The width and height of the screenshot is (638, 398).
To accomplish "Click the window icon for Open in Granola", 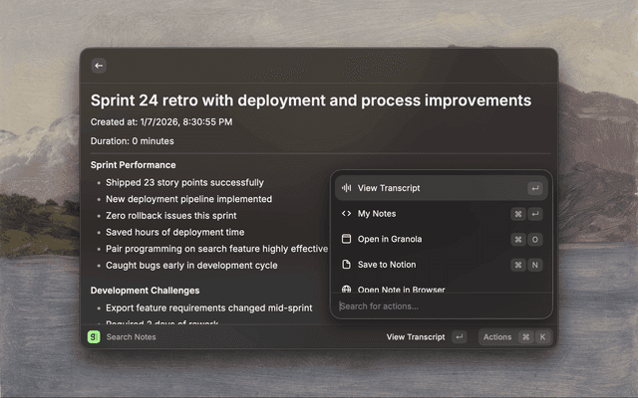I will (x=346, y=240).
